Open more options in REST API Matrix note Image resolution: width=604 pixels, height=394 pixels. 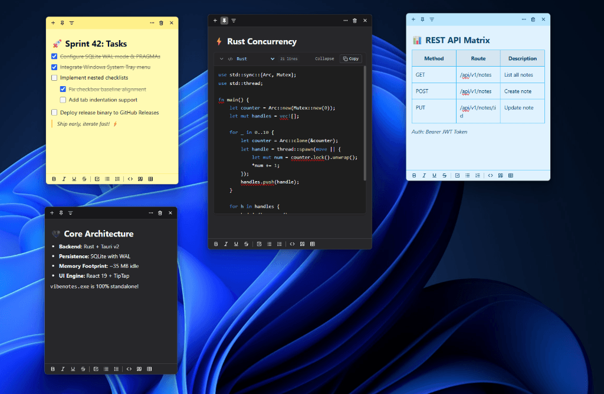pyautogui.click(x=524, y=19)
